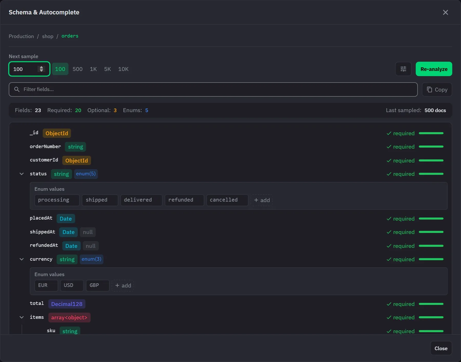Click the Copy schema button
Viewport: 461px width, 362px height.
pyautogui.click(x=437, y=89)
